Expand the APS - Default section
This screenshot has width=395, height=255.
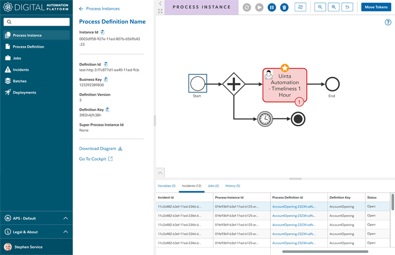pyautogui.click(x=66, y=218)
